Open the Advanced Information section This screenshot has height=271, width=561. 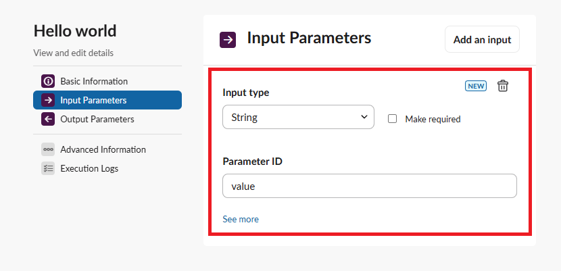pyautogui.click(x=103, y=149)
